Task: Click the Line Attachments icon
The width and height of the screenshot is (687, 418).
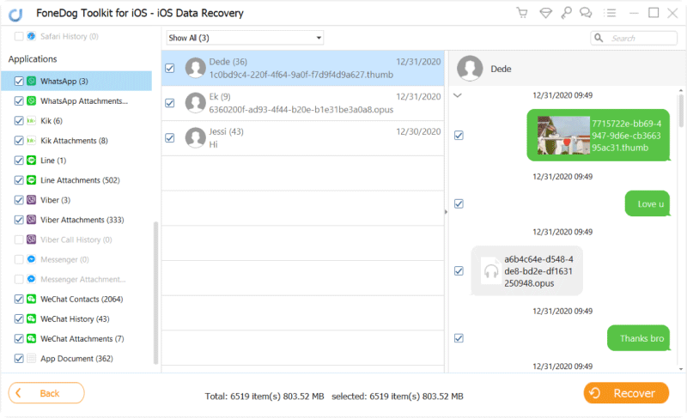Action: pyautogui.click(x=32, y=180)
